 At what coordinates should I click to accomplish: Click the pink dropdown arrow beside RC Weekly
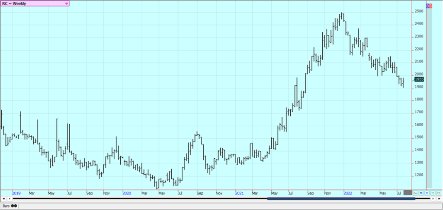click(66, 3)
